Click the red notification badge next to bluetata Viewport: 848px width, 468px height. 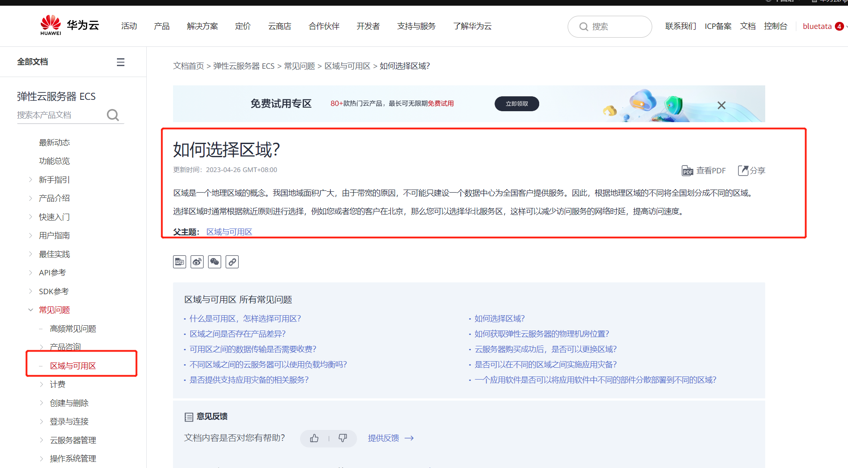pos(839,26)
